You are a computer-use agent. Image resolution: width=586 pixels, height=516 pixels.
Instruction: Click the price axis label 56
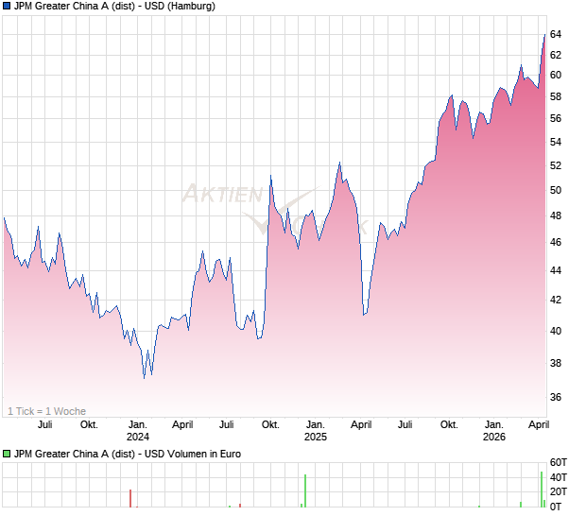click(x=556, y=118)
